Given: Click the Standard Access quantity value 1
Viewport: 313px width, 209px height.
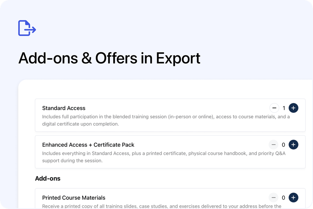Looking at the screenshot, I should pos(284,108).
